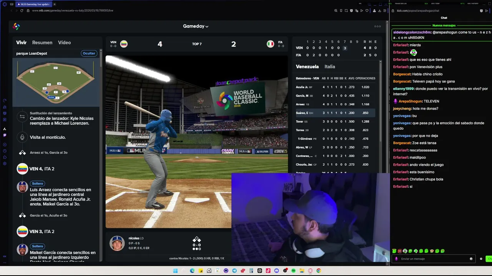Click the Venezuela flag next to VEN 4, ITA 2
Screen dimensions: 492x276
pos(22,169)
